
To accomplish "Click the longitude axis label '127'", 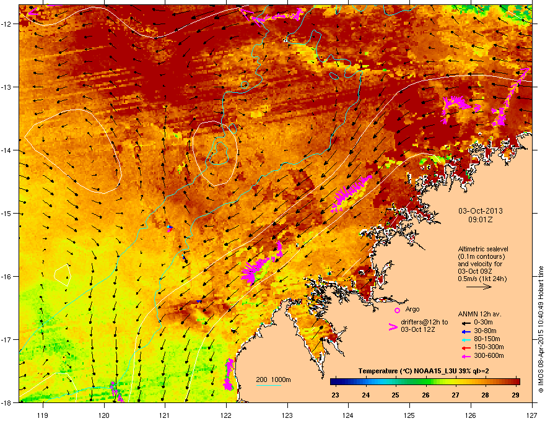I will pyautogui.click(x=532, y=415).
